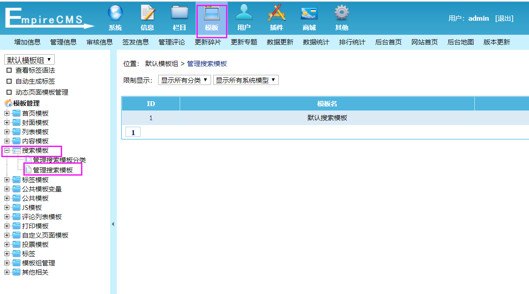The image size is (529, 294).
Task: Go to 数据更新 in submenu
Action: [280, 42]
